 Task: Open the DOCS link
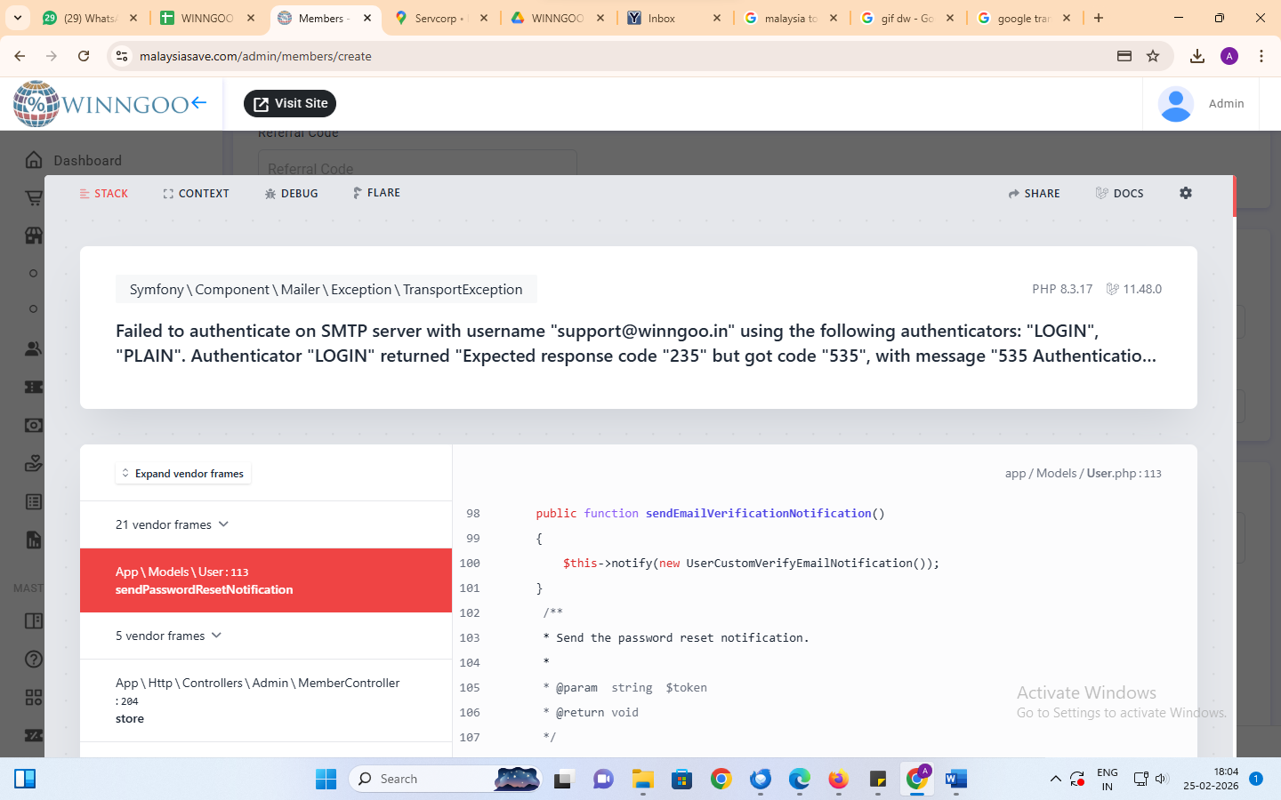[1119, 193]
